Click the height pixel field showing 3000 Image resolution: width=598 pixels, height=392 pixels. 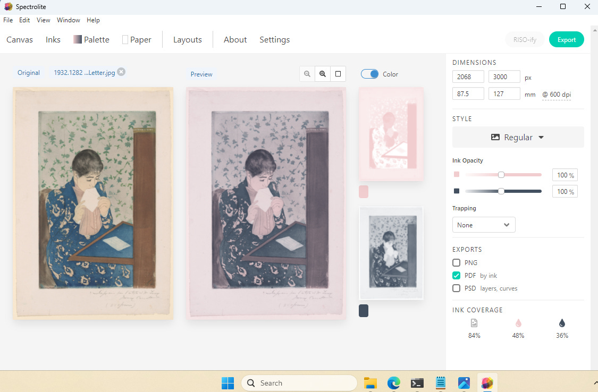504,76
